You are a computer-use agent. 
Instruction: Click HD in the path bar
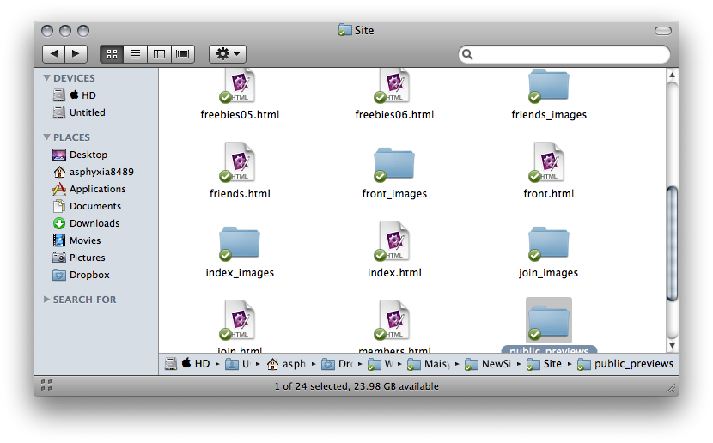point(196,364)
